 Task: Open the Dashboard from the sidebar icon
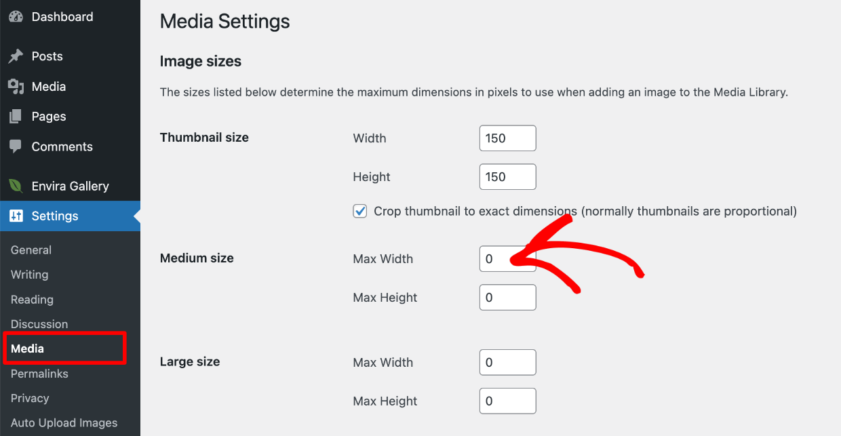15,16
